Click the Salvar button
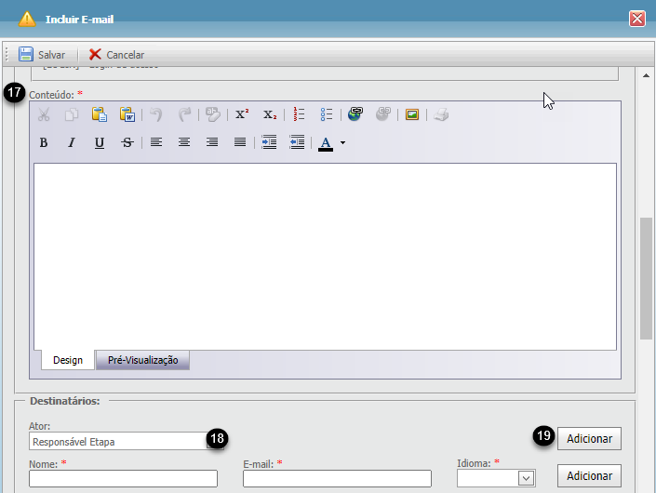 coord(42,55)
